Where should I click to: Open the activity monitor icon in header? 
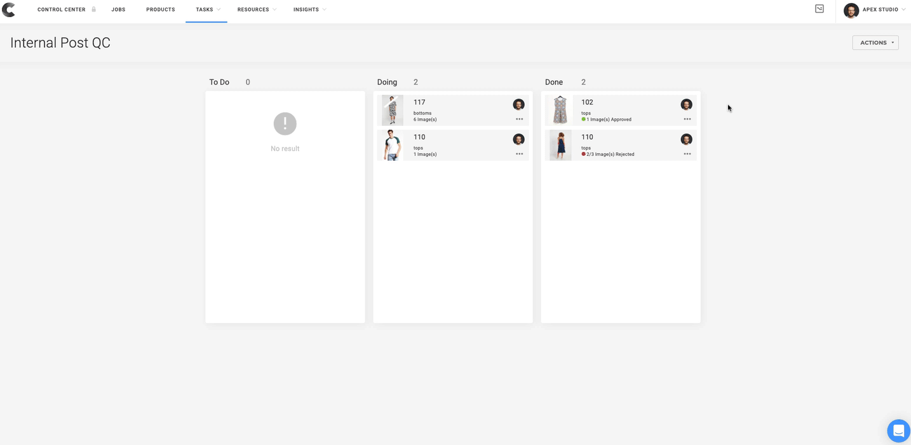point(819,9)
